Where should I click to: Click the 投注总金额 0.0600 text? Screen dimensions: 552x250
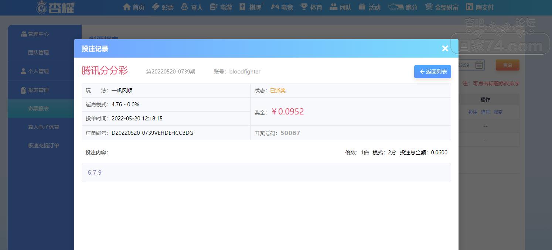coord(423,153)
